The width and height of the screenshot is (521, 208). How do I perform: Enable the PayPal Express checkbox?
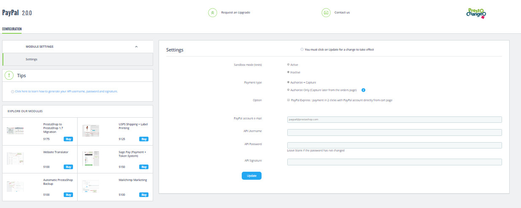288,100
